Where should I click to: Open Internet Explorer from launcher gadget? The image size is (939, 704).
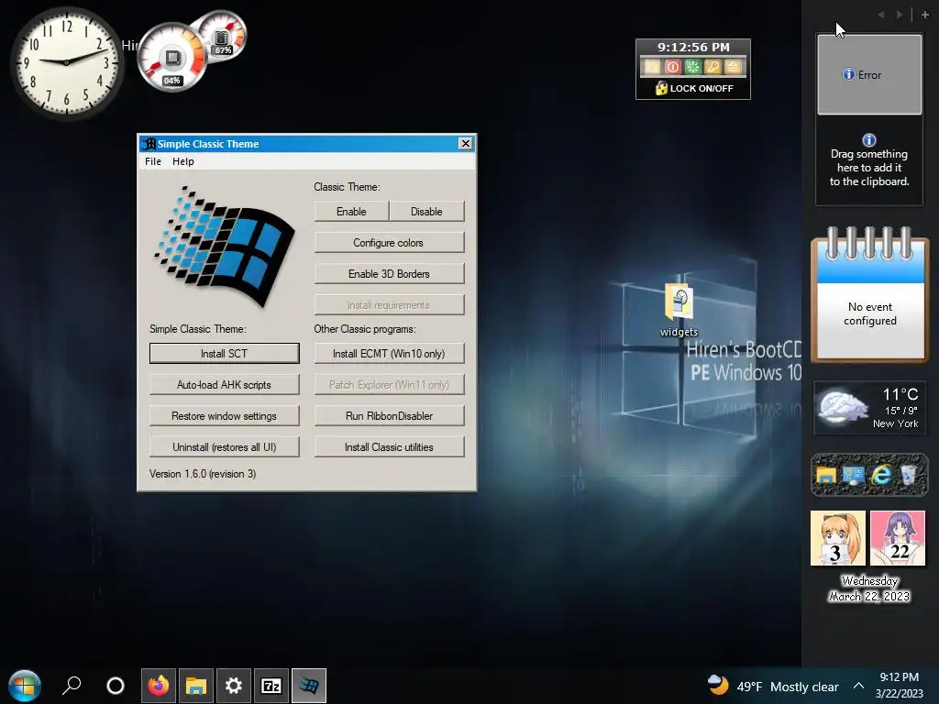point(881,476)
